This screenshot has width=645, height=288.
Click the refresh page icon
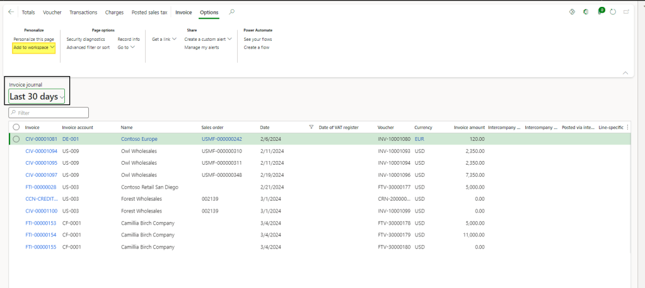click(613, 12)
